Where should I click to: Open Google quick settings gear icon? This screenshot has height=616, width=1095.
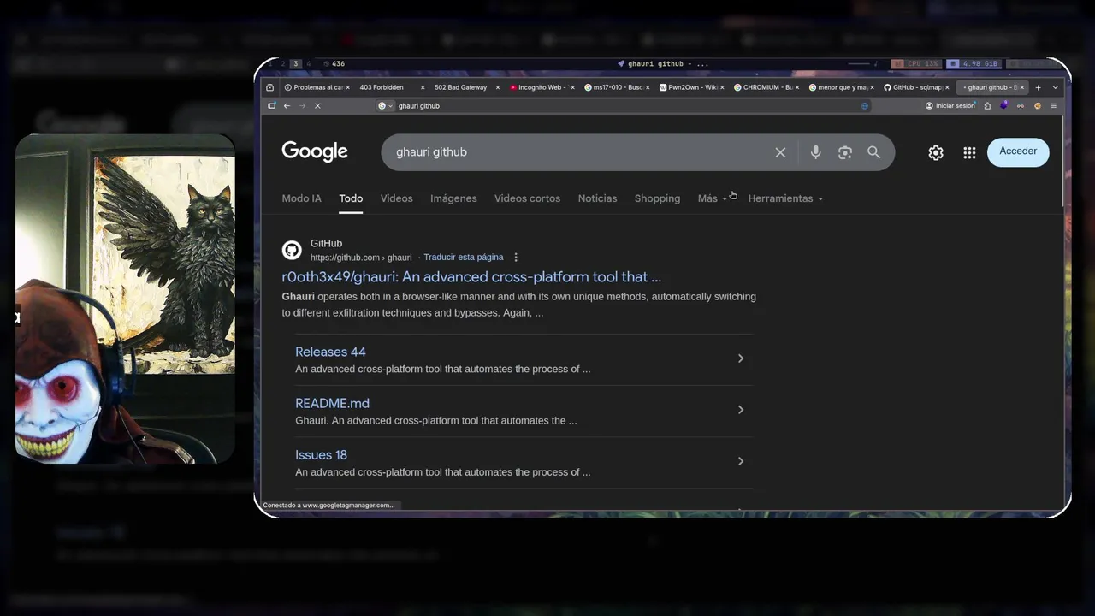click(x=936, y=152)
